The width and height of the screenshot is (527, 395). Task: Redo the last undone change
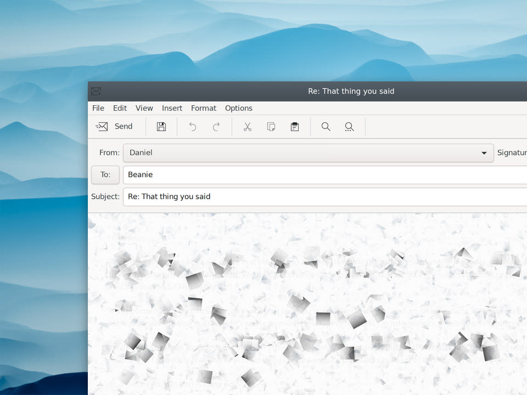(216, 126)
